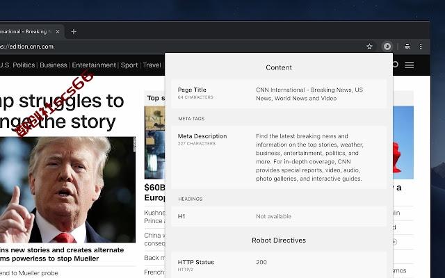Click the Content panel heading
Viewport: 445px width, 278px height.
(279, 67)
